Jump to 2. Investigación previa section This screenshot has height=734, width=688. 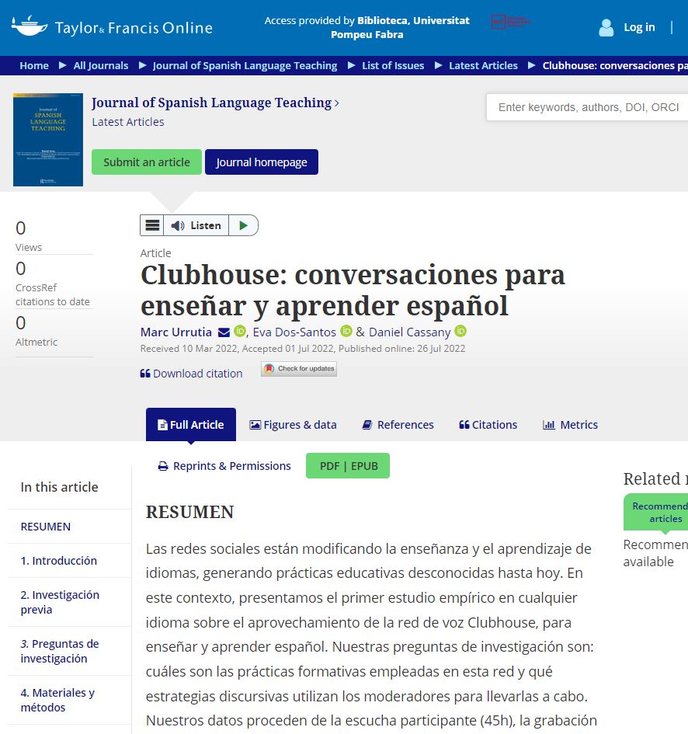click(x=60, y=602)
